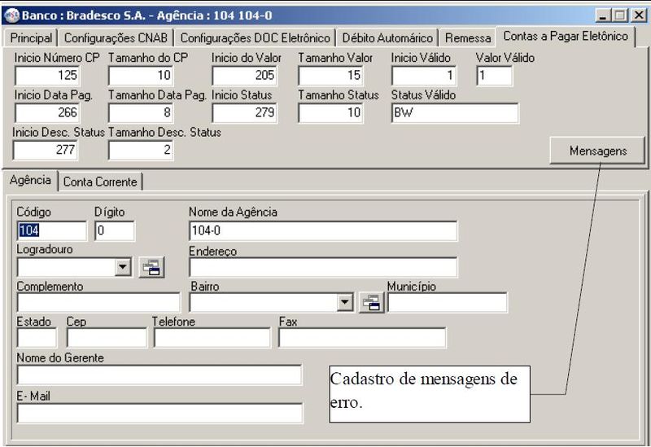
Task: Click the Tamanho Valor field
Action: point(330,76)
